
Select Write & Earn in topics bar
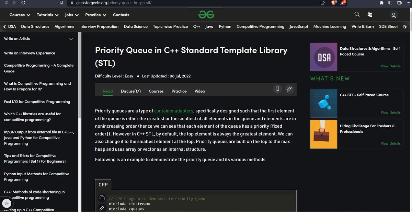(x=363, y=26)
